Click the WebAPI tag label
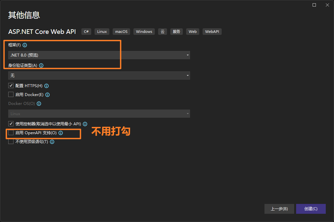 212,32
